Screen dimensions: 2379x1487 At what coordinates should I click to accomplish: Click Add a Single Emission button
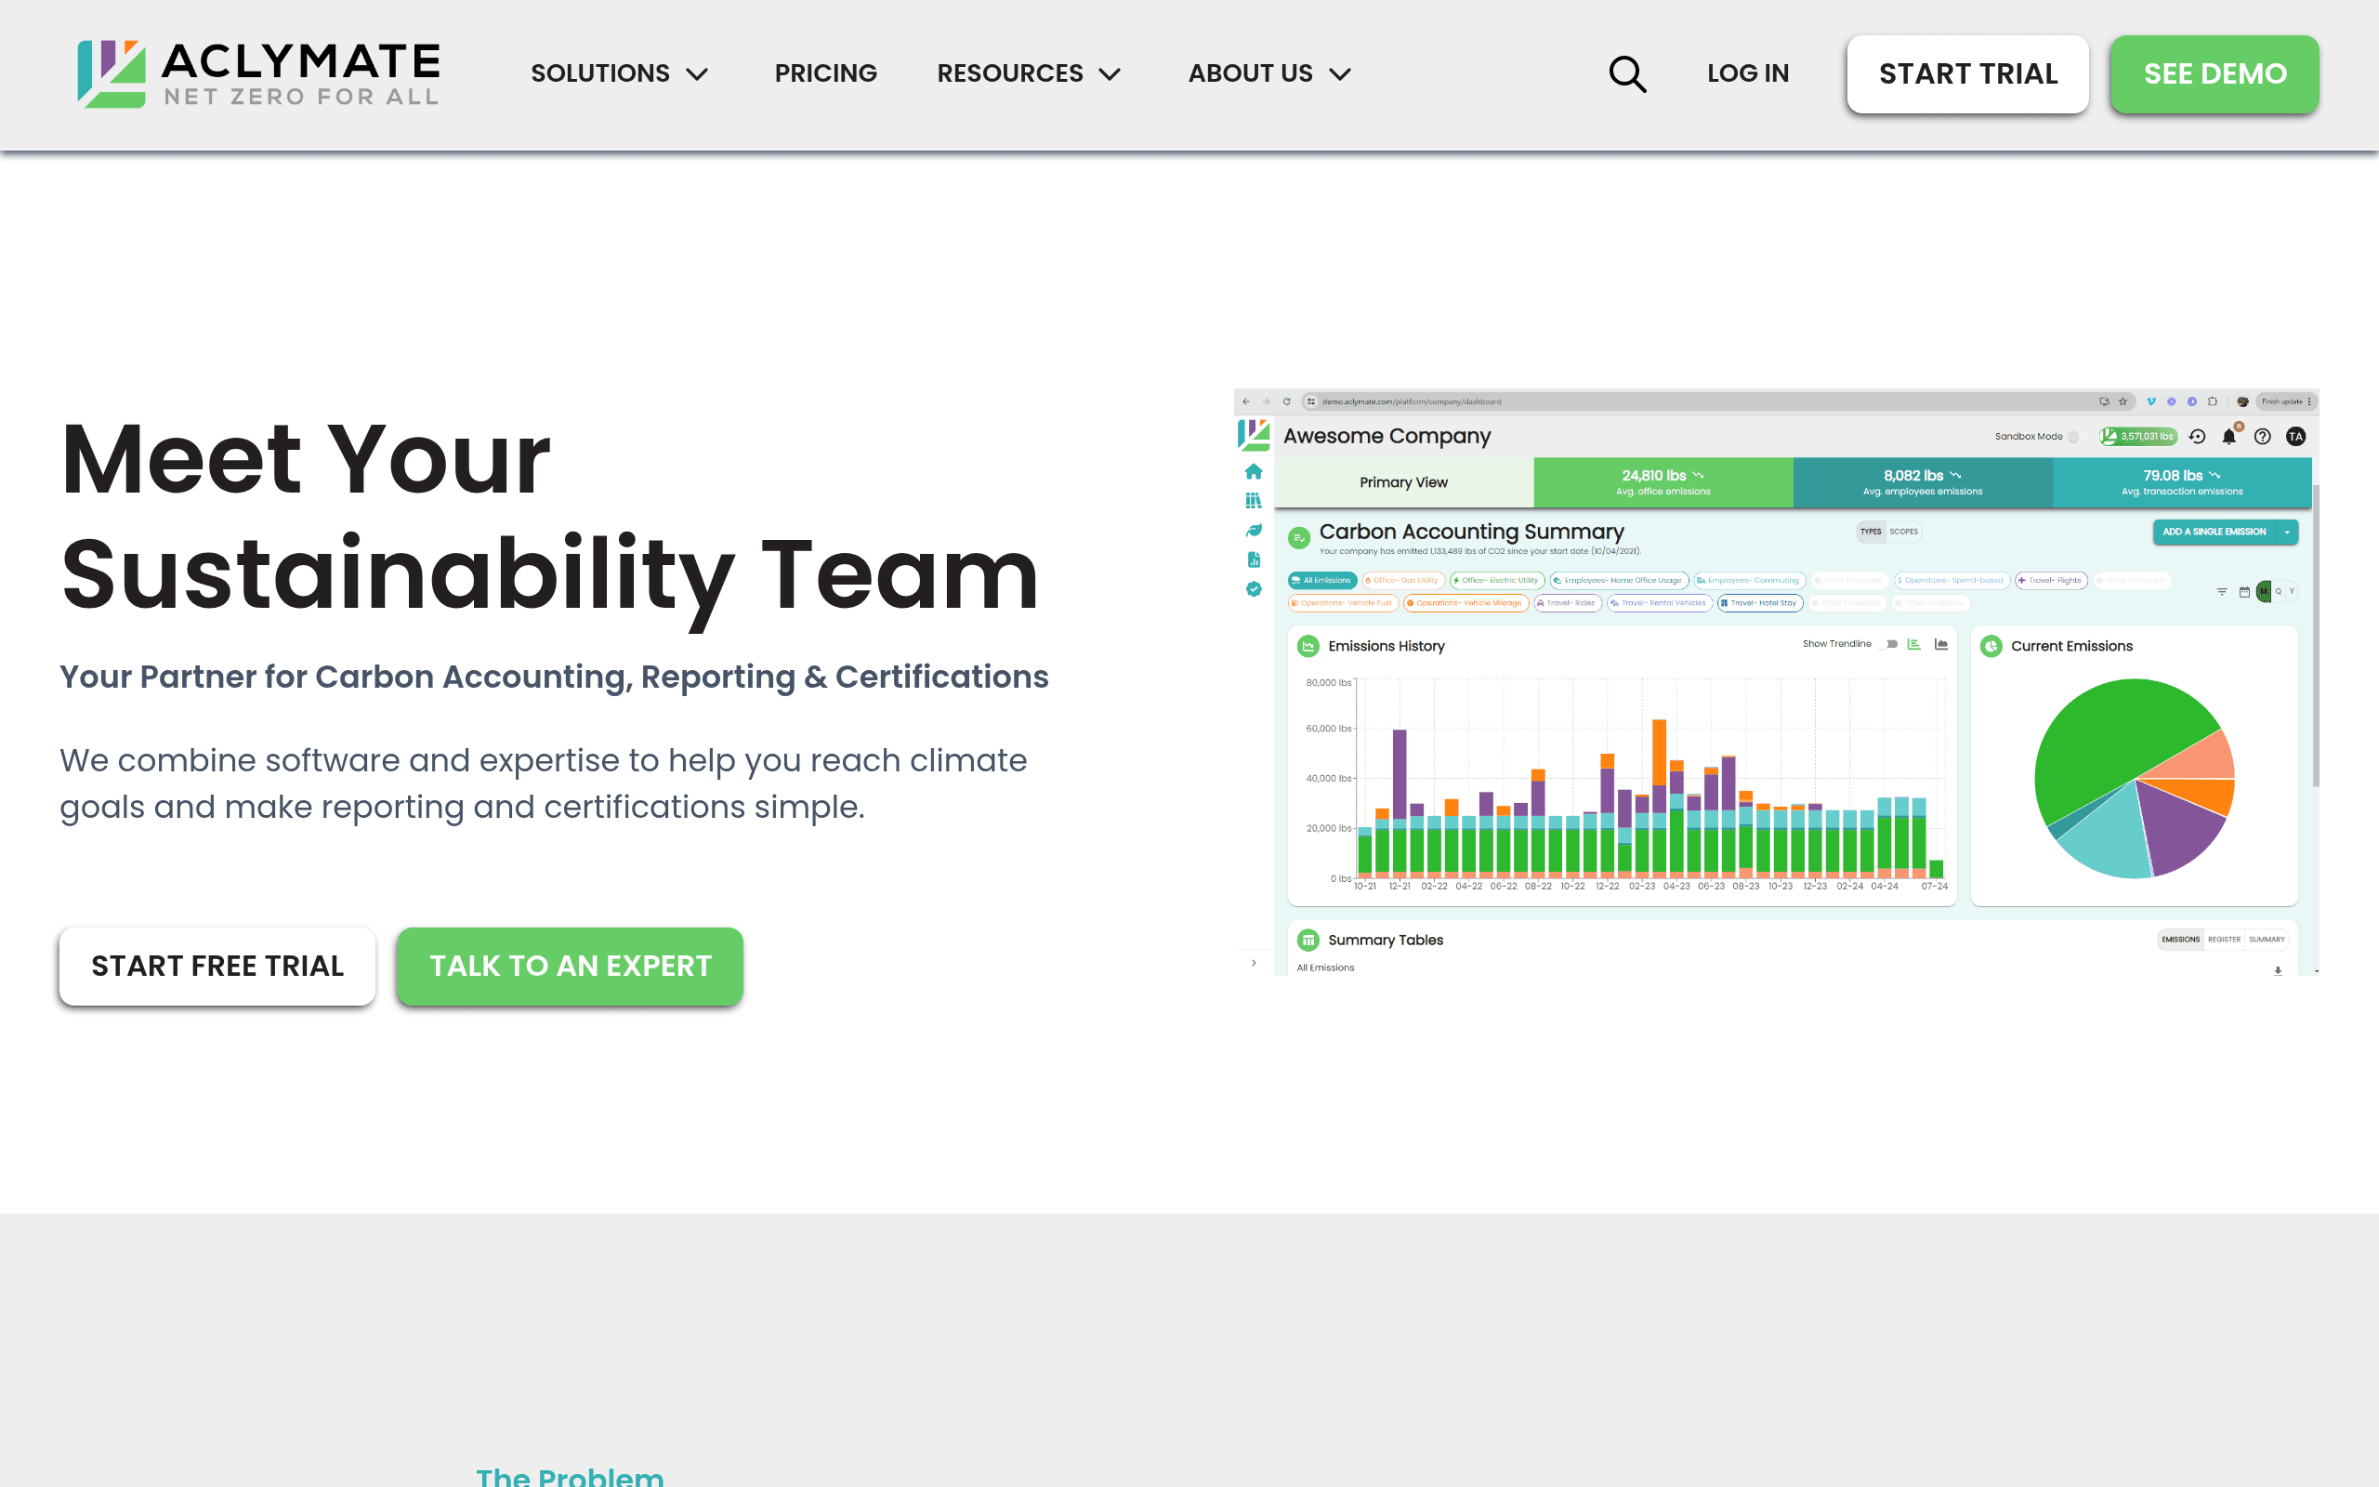click(2214, 531)
